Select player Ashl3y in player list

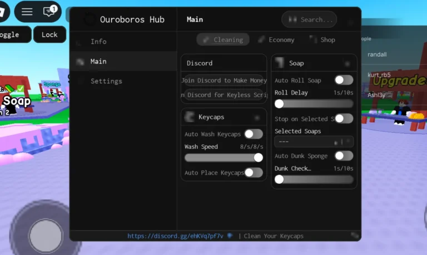(376, 95)
